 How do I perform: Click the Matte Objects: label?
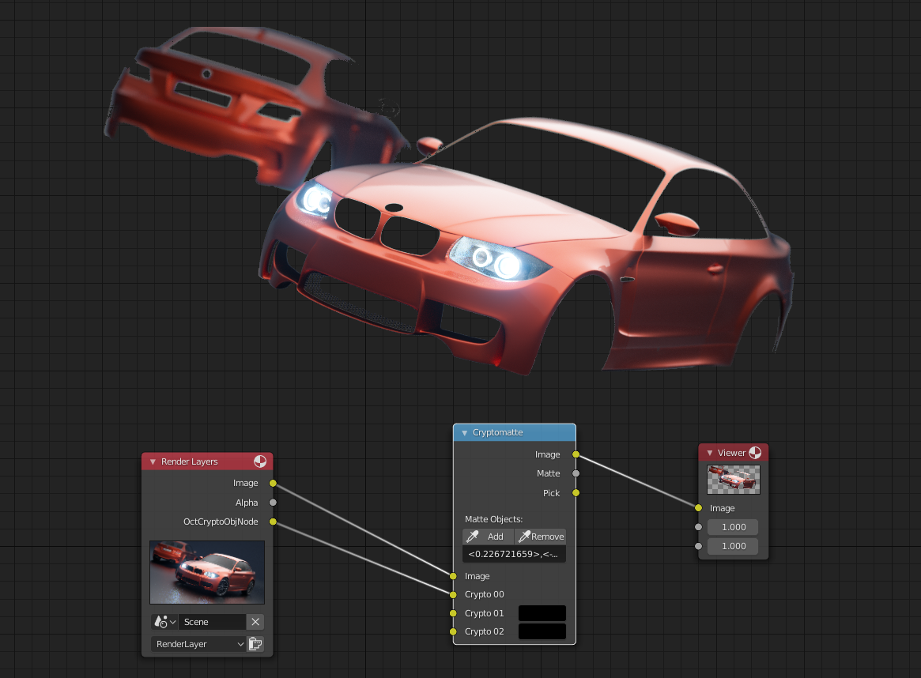[493, 519]
